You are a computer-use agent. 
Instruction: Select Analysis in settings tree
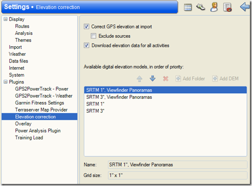pyautogui.click(x=24, y=33)
